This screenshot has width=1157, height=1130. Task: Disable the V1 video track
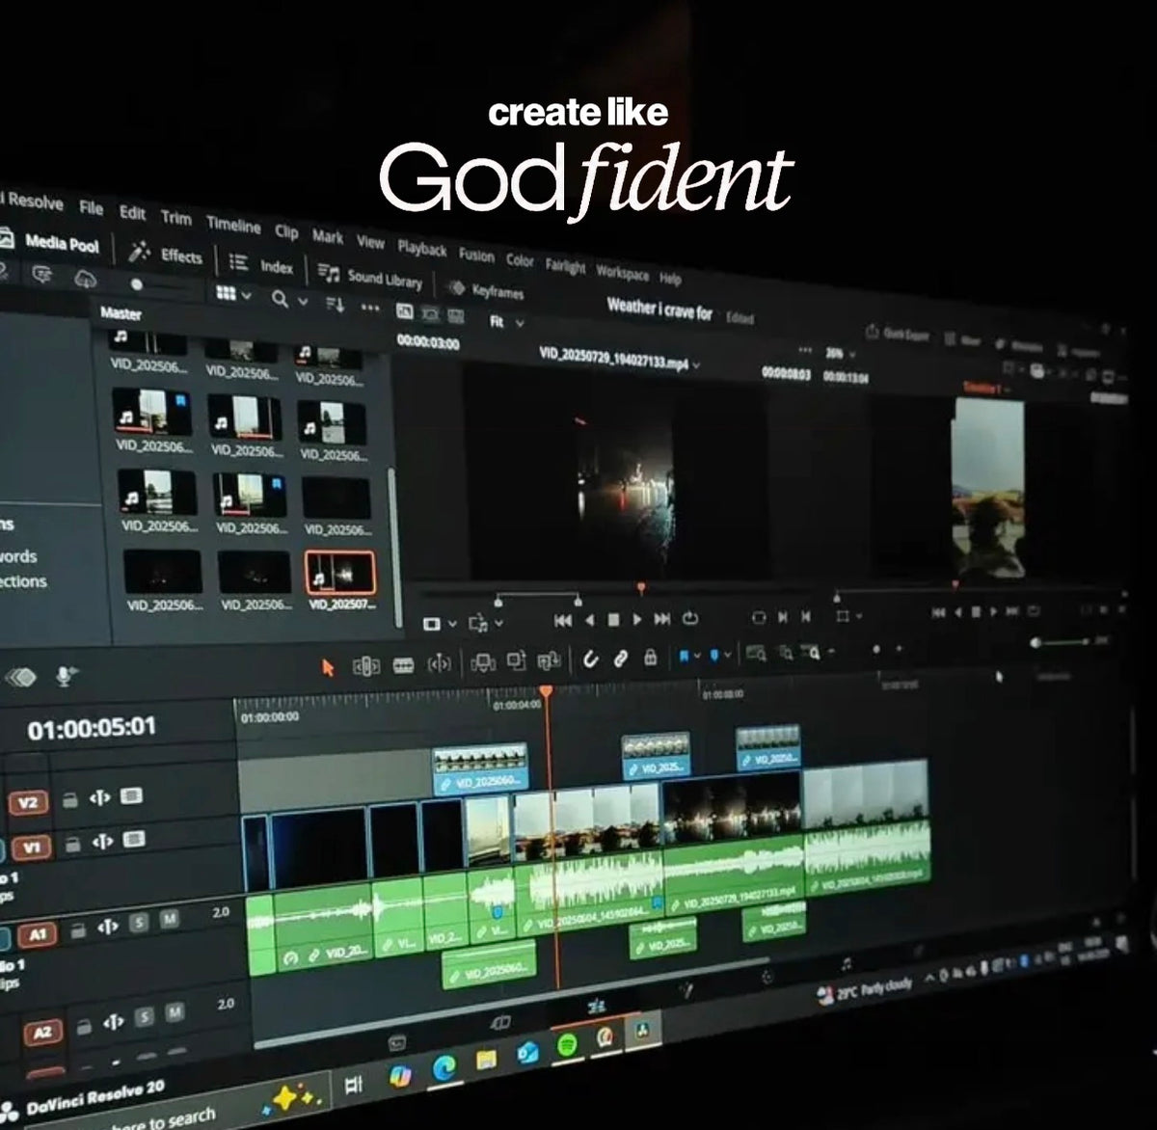click(x=134, y=839)
